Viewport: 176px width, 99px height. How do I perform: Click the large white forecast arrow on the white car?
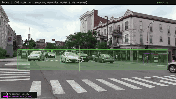point(75,58)
